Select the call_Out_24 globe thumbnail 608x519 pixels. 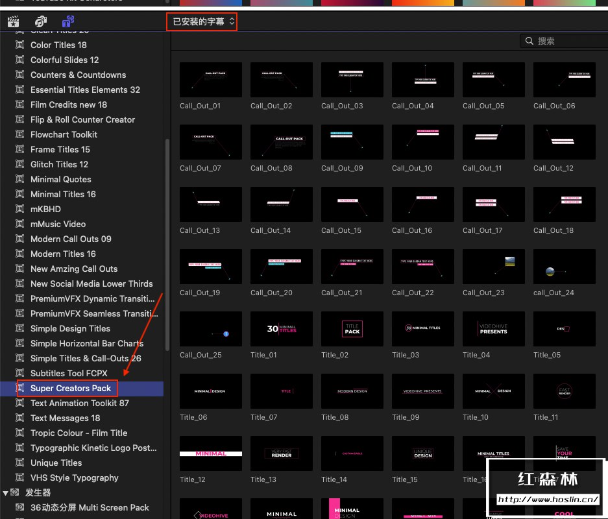(564, 267)
